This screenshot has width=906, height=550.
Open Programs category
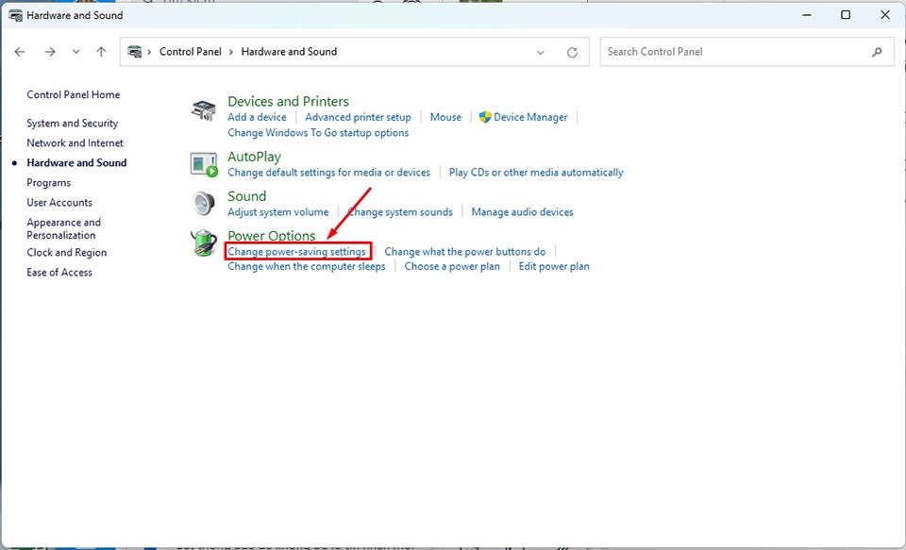48,183
